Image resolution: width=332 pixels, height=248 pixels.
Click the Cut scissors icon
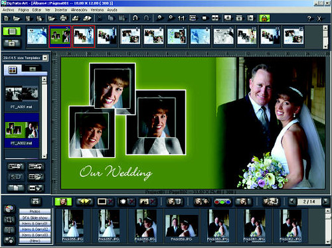click(100, 18)
